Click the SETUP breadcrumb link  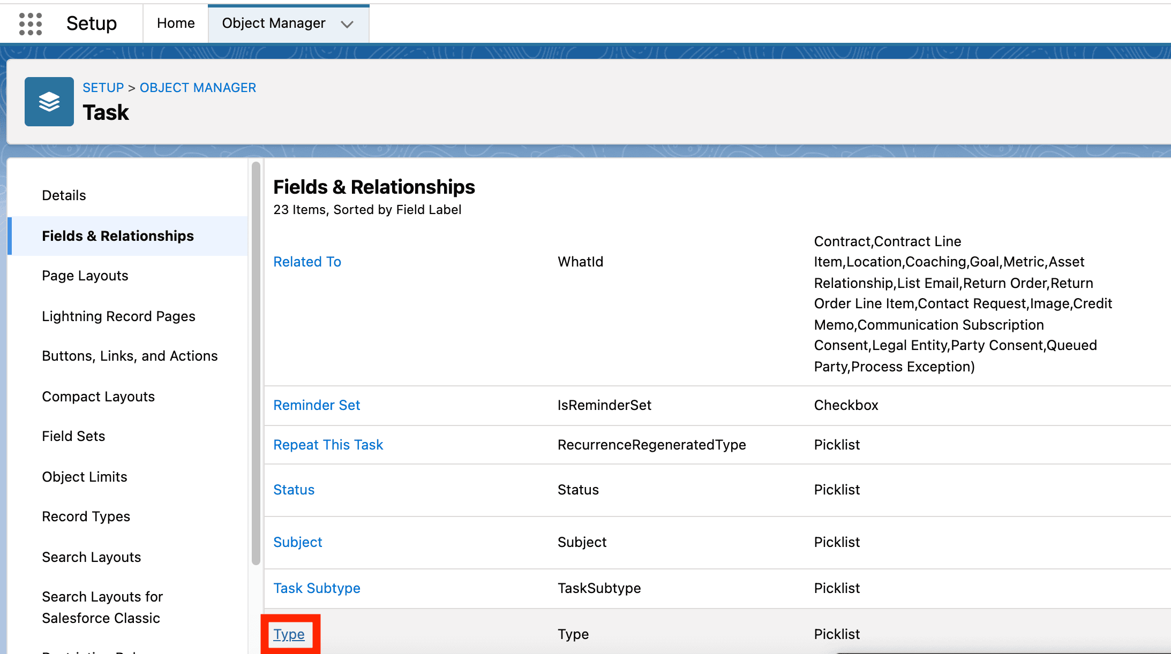[x=103, y=87]
